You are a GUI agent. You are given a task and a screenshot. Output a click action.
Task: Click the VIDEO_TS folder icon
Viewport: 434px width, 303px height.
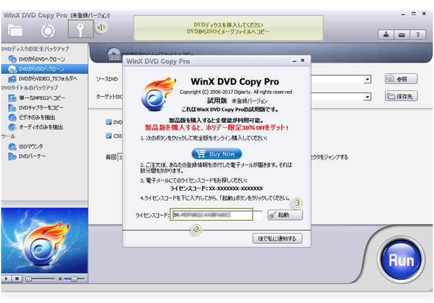coord(12,79)
